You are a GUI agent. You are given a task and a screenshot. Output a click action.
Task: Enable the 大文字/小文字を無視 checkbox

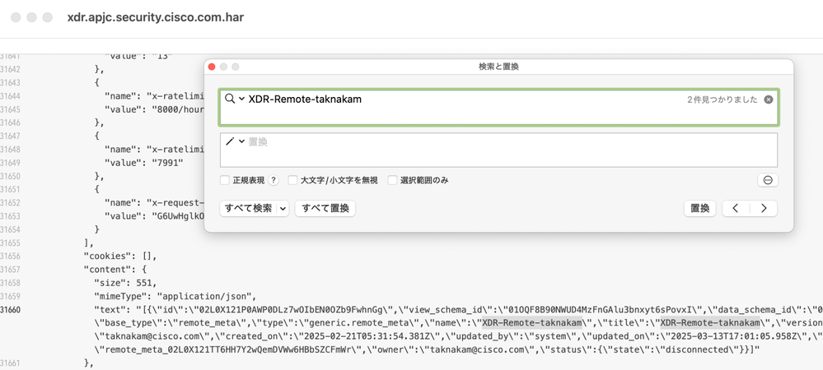pyautogui.click(x=293, y=180)
